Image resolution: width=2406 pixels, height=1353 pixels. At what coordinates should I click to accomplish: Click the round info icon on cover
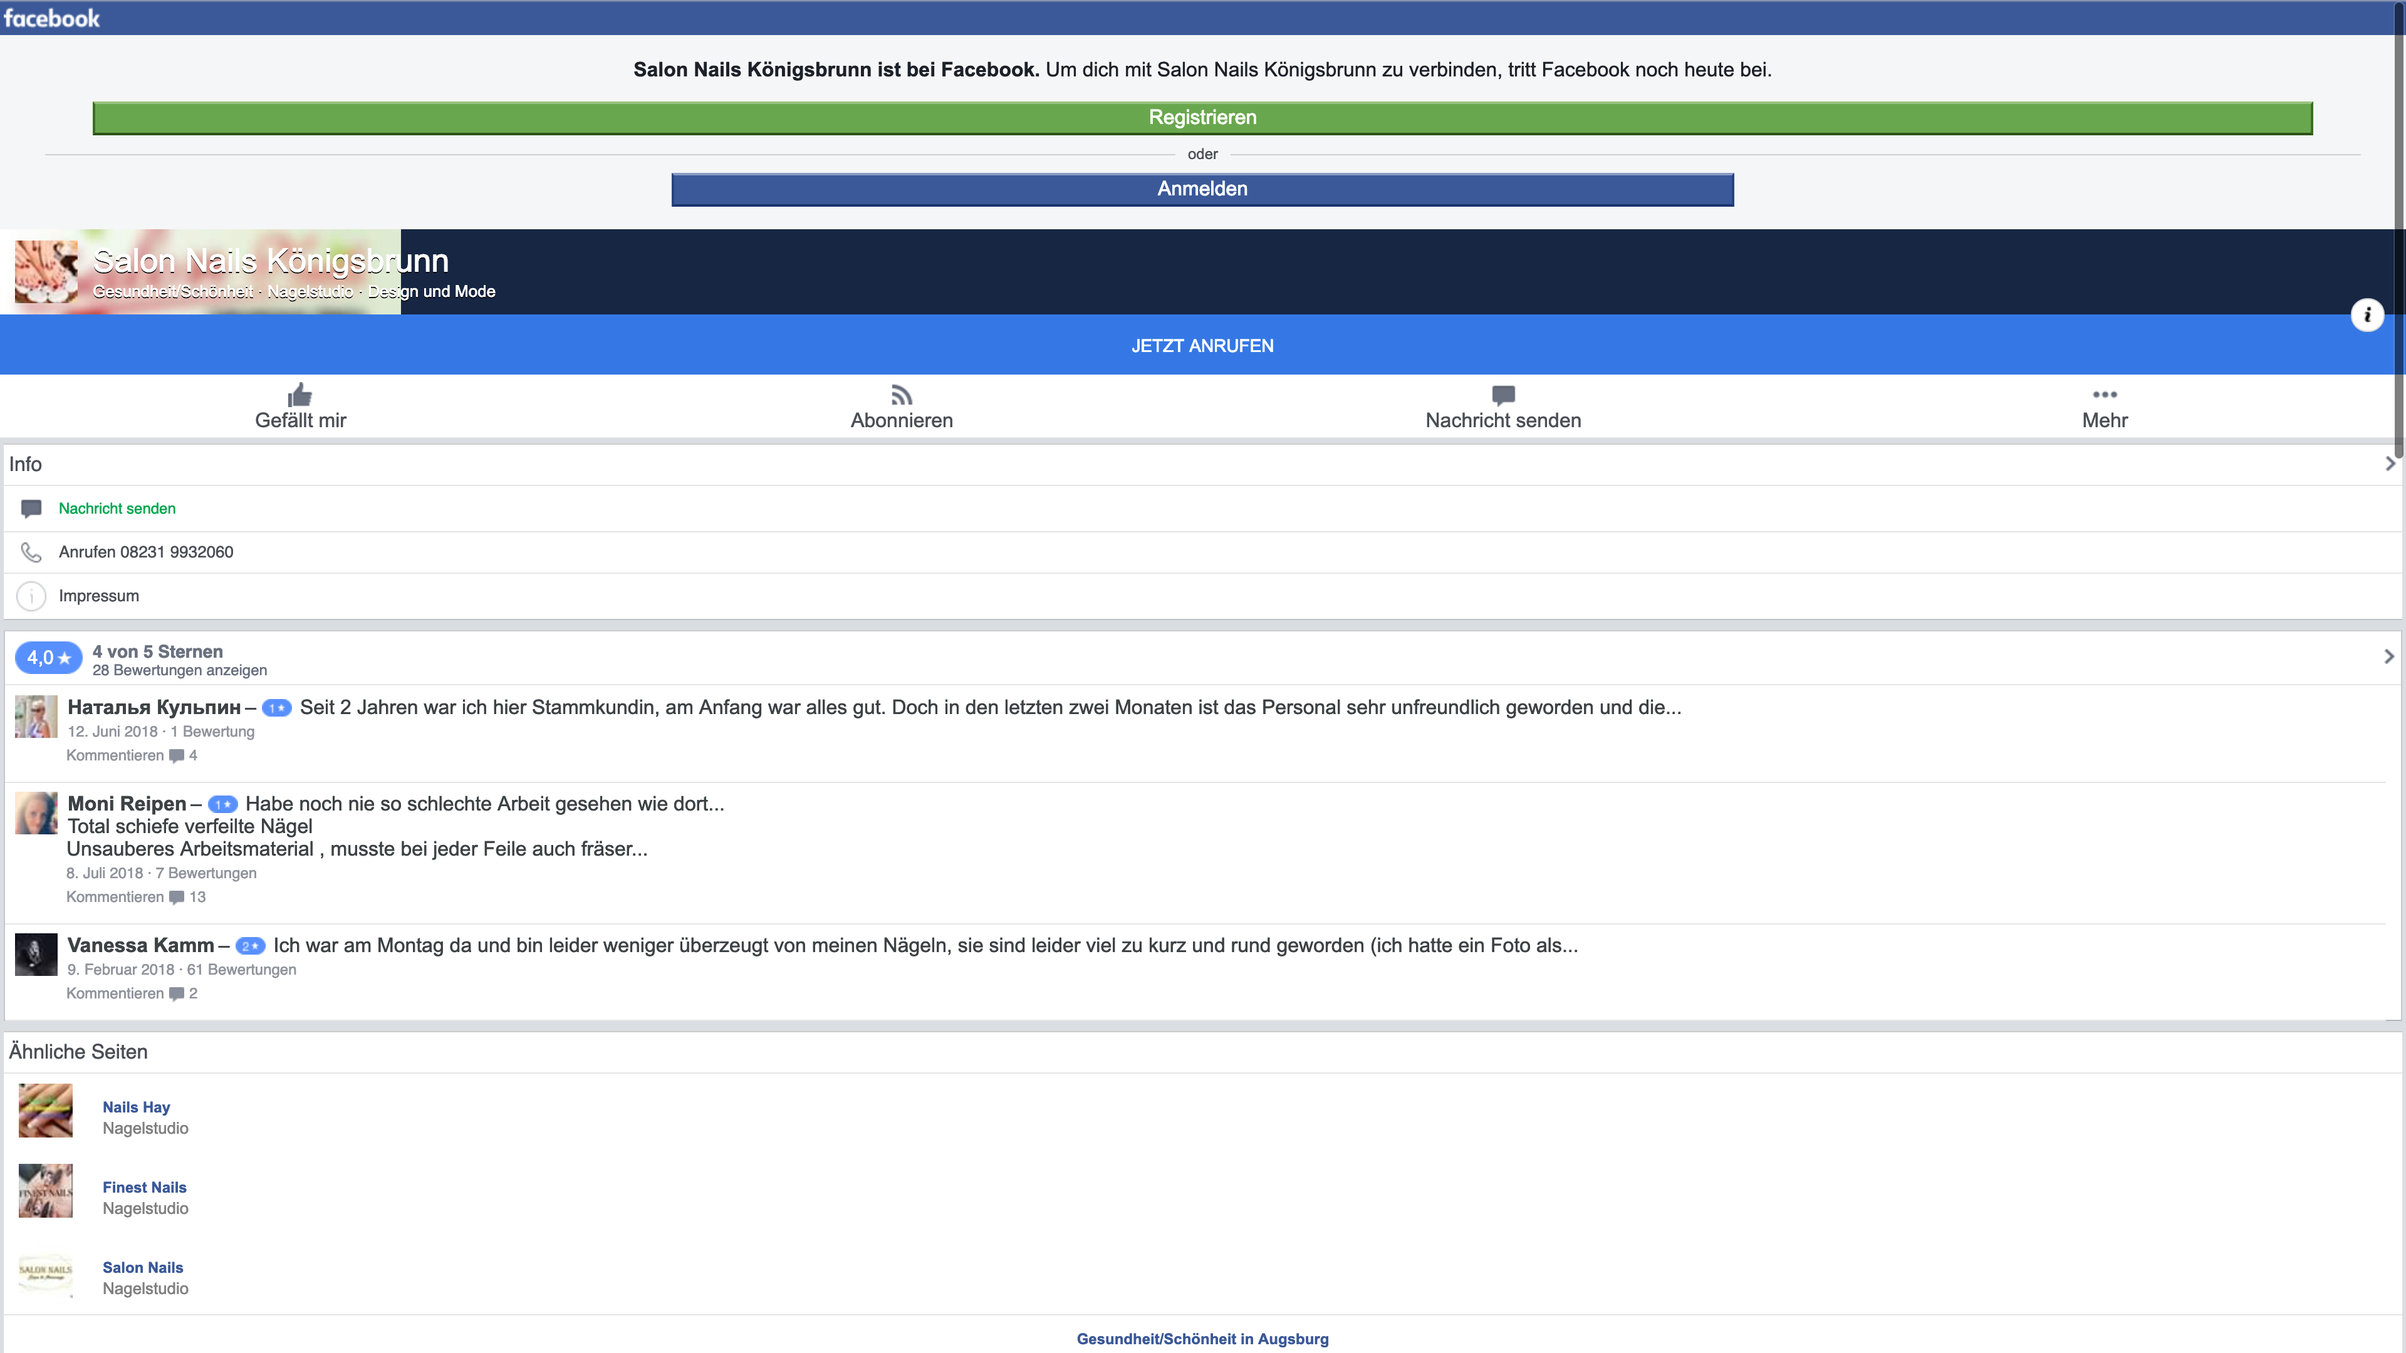tap(2367, 314)
